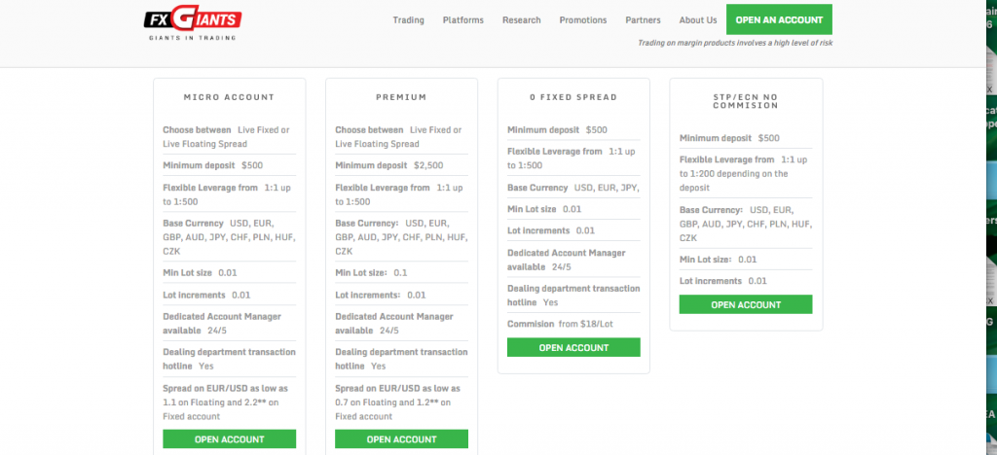The height and width of the screenshot is (455, 997).
Task: Click Dealing department hotline row in Micro Account
Action: (230, 359)
